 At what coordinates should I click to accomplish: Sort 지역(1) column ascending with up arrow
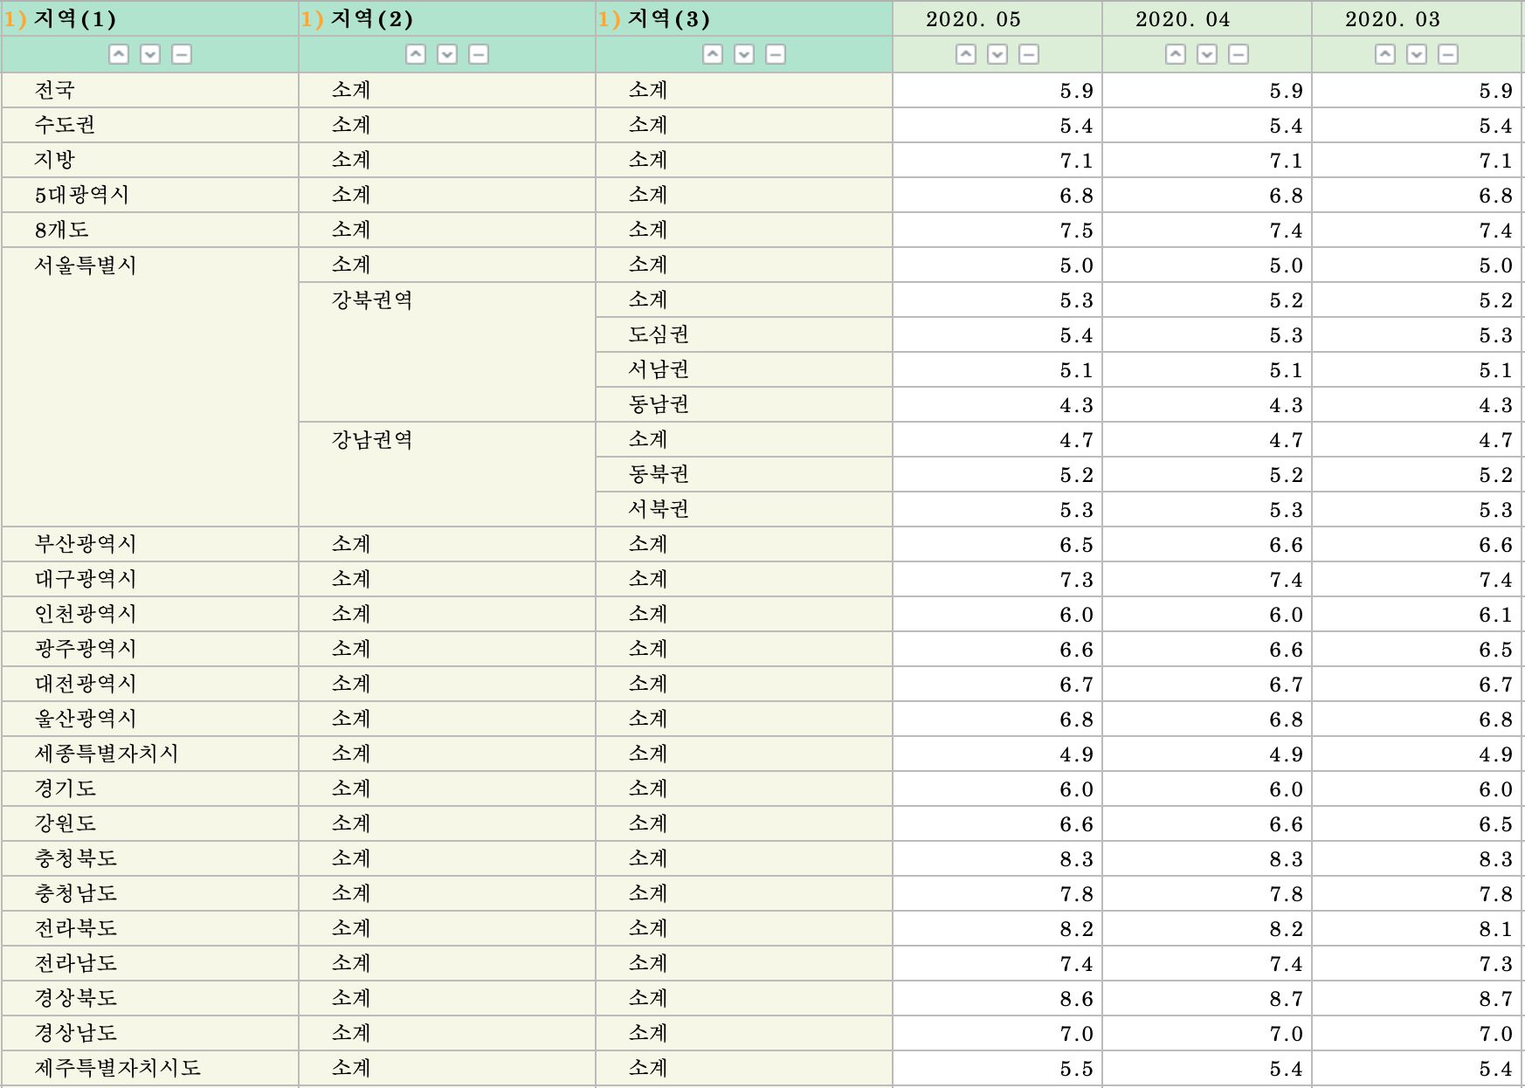tap(119, 54)
